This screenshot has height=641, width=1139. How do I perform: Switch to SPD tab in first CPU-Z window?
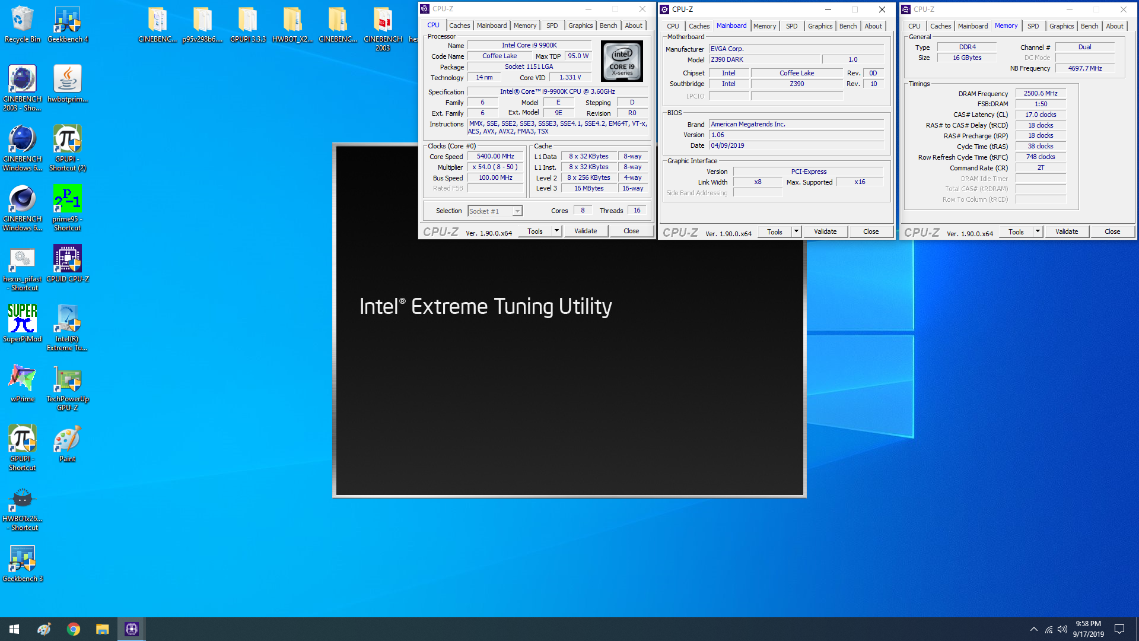point(552,26)
